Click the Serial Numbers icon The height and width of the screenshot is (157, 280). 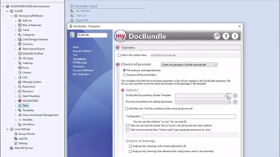[20, 96]
